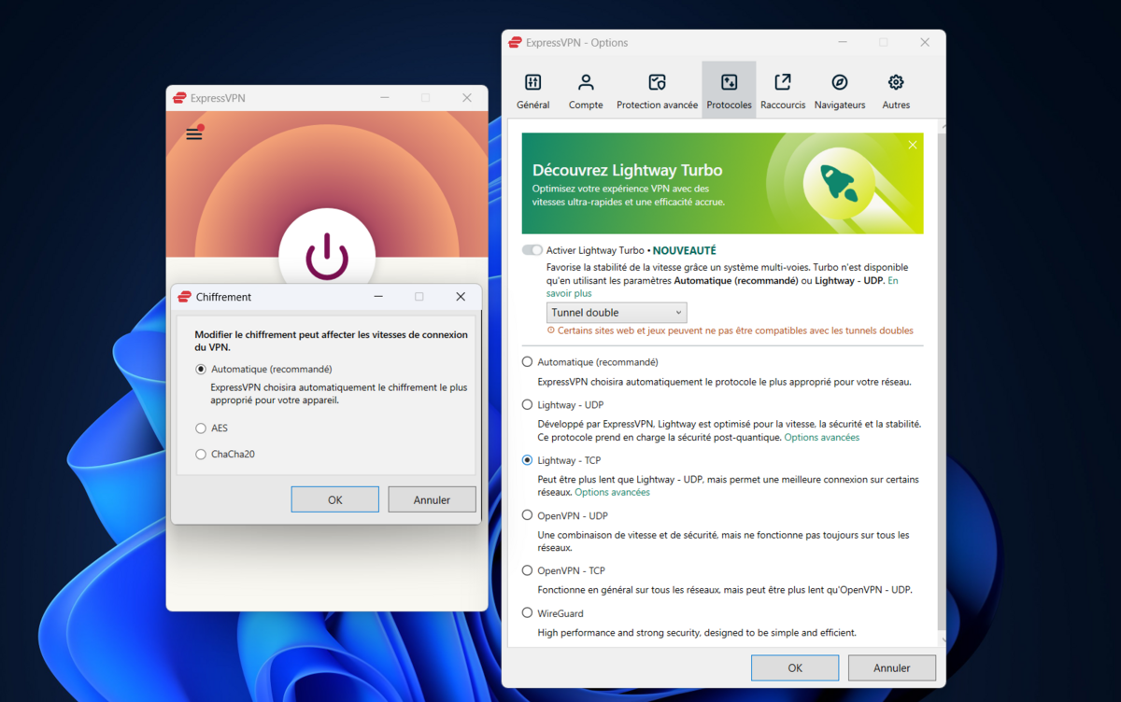
Task: Dismiss the Découvrez Lightway Turbo banner
Action: 912,145
